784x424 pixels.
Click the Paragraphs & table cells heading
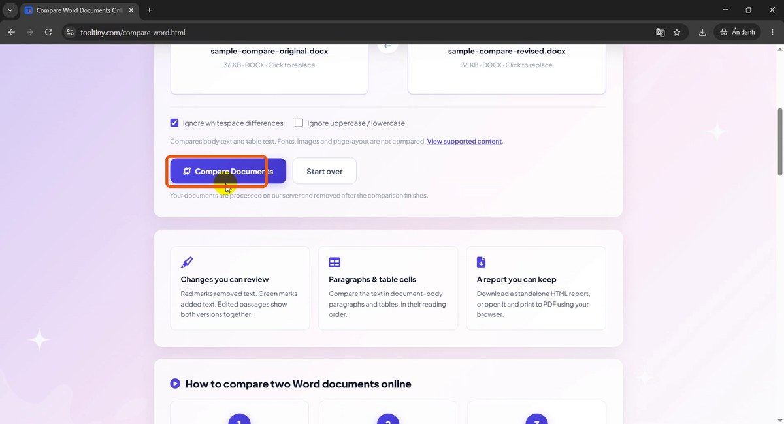click(x=372, y=279)
